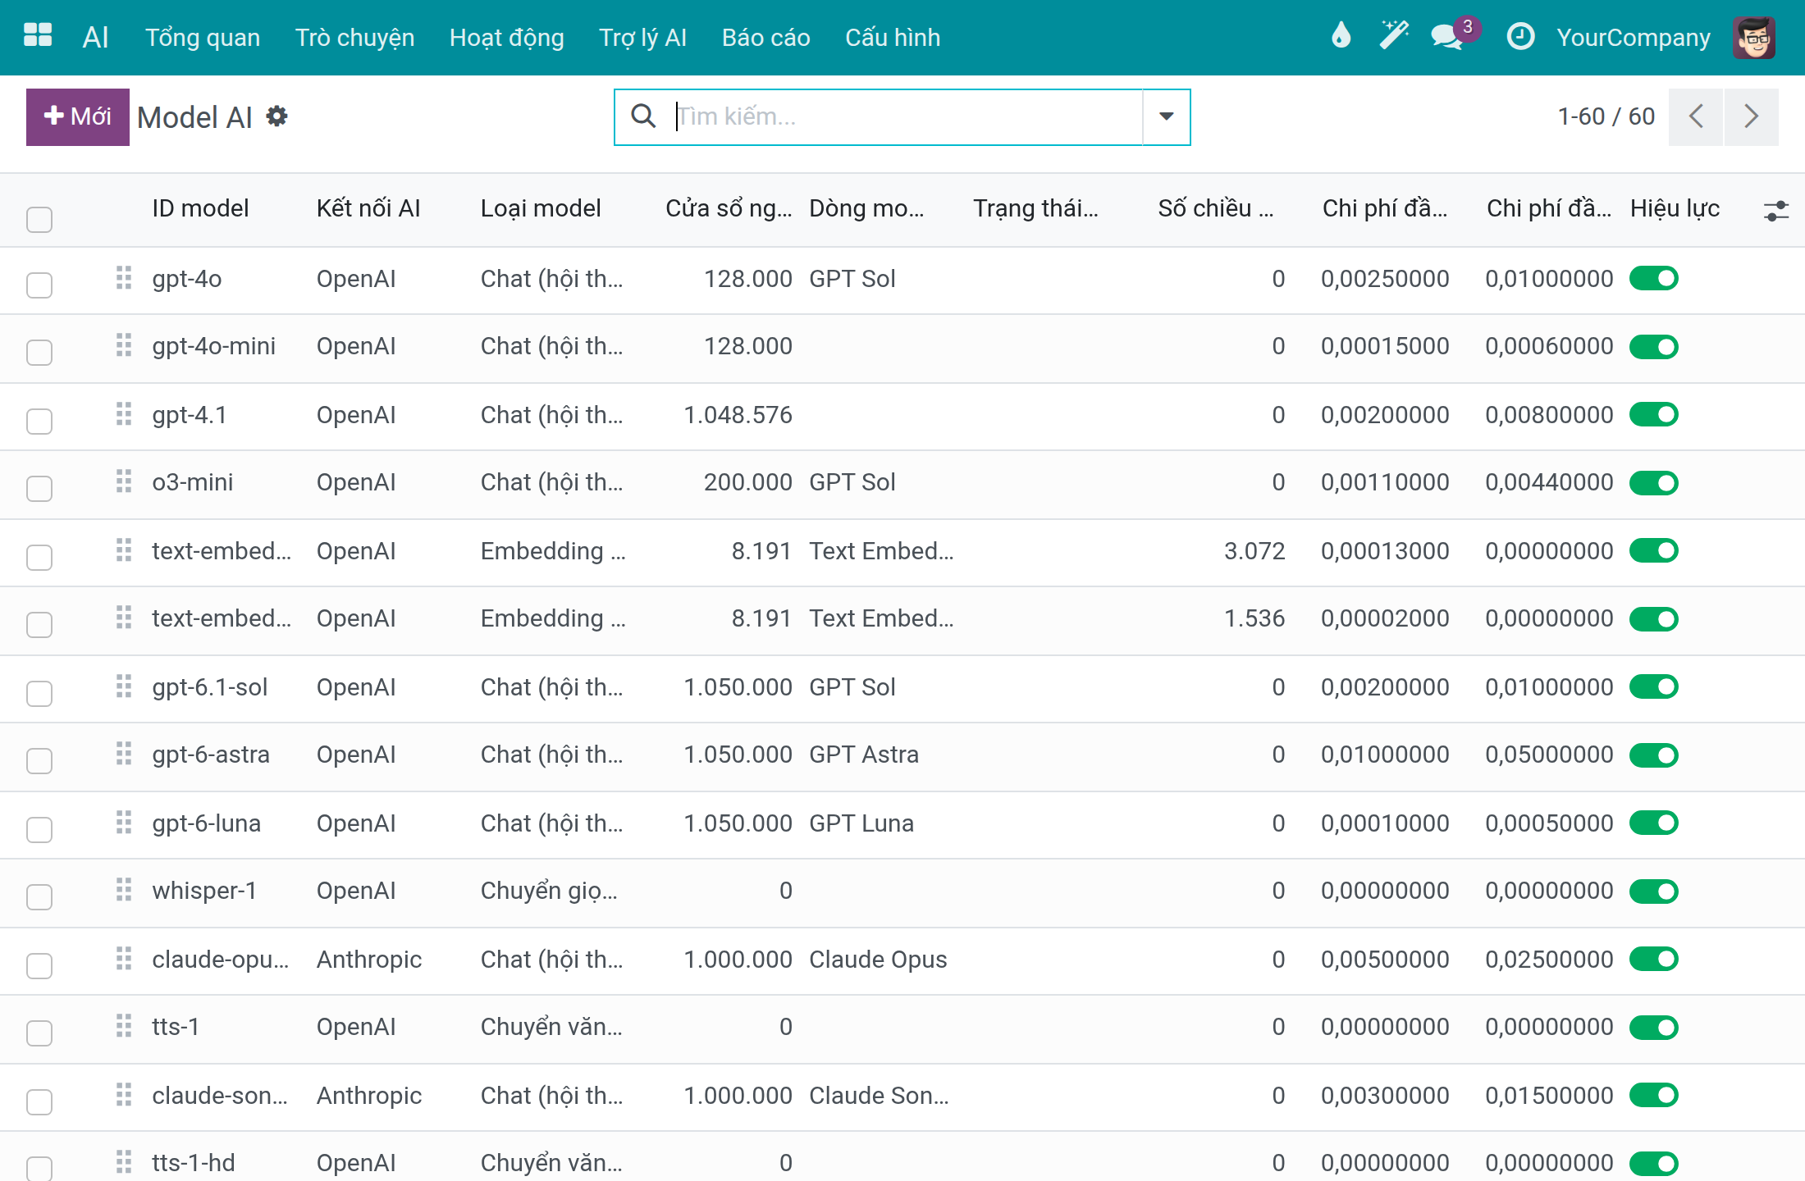Click the drag handle of gpt-6-astra row
This screenshot has height=1181, width=1805.
[x=124, y=754]
